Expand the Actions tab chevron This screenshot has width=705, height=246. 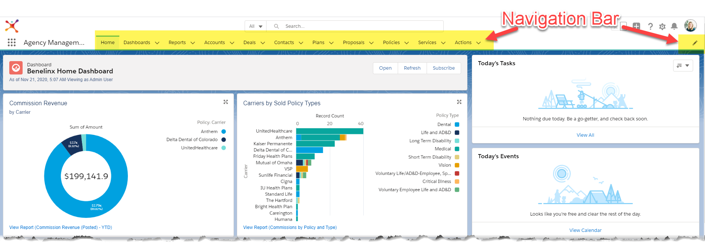[x=479, y=43]
